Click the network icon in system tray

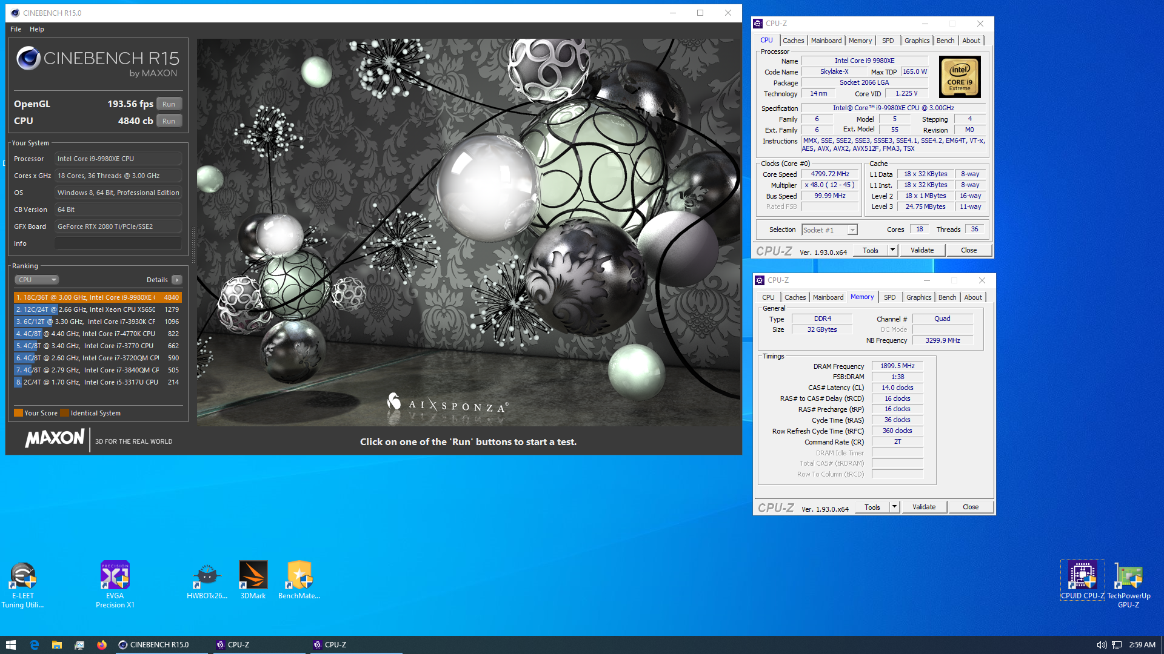click(1117, 645)
